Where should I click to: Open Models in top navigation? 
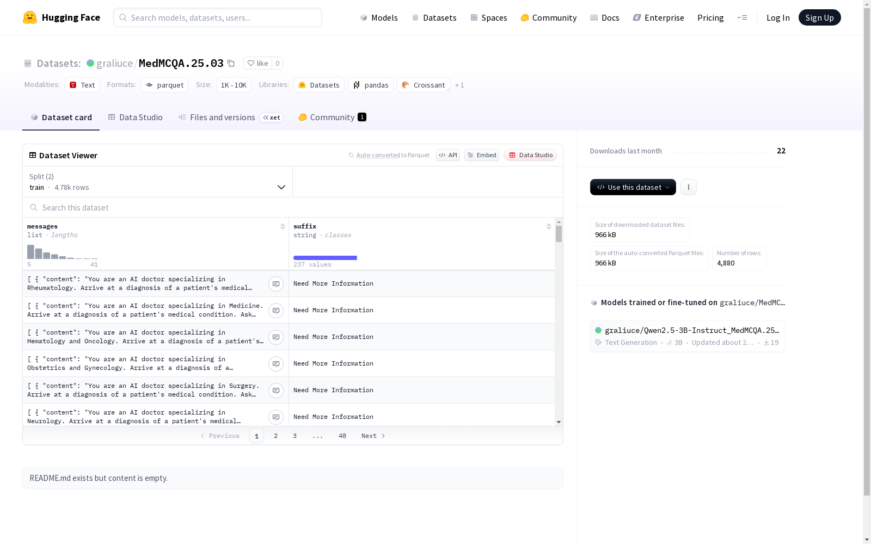(379, 17)
